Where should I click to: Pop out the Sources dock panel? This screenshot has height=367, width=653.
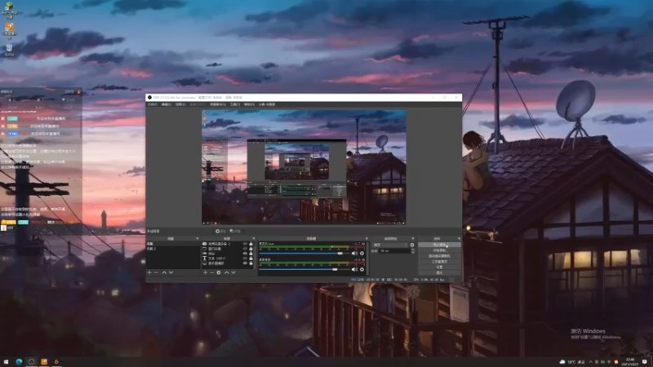(254, 239)
